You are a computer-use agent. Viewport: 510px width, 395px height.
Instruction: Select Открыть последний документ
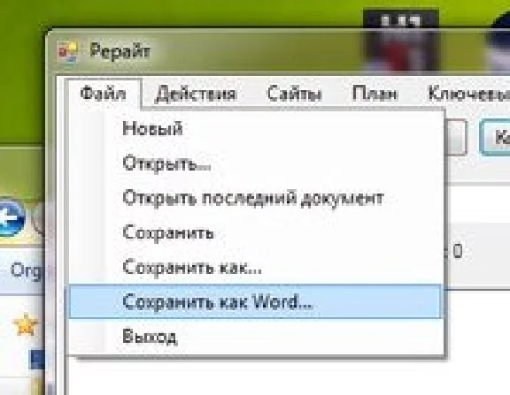tap(256, 198)
